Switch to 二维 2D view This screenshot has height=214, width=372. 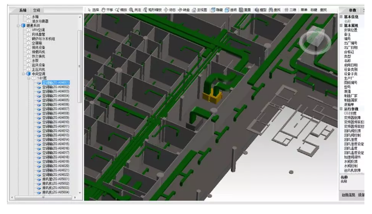(x=290, y=10)
